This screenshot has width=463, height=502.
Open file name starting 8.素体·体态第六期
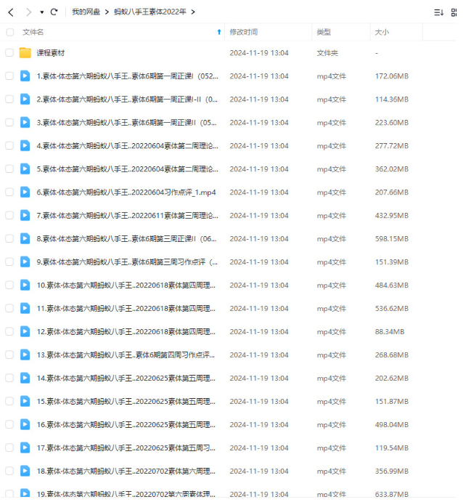[x=126, y=238]
